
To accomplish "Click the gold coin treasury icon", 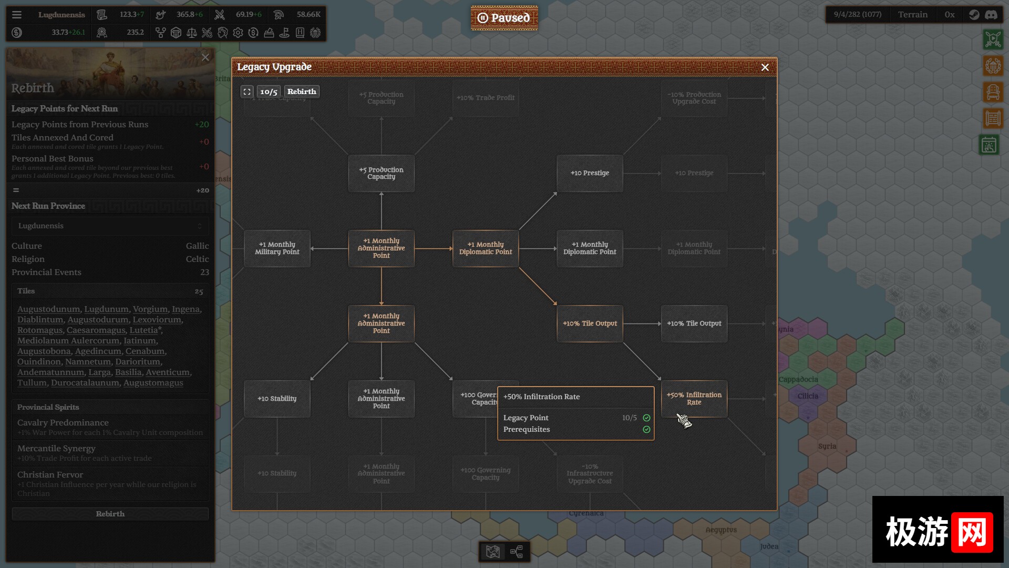I will coord(17,33).
